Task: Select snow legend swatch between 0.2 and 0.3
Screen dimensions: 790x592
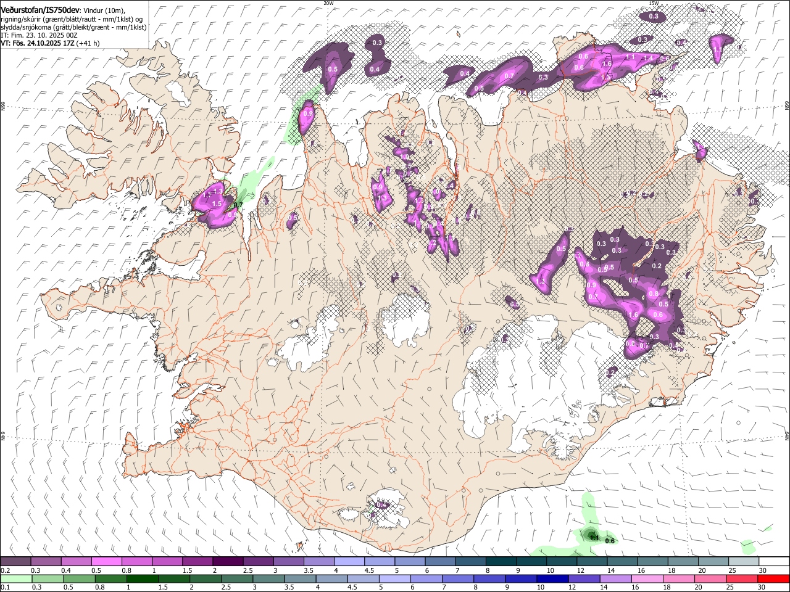Action: 15,561
